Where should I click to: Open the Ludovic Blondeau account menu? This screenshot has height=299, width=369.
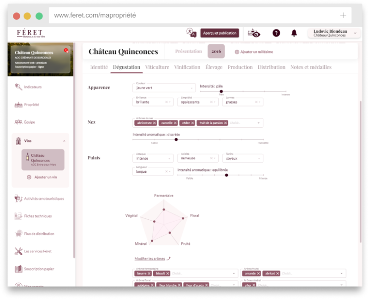(334, 33)
